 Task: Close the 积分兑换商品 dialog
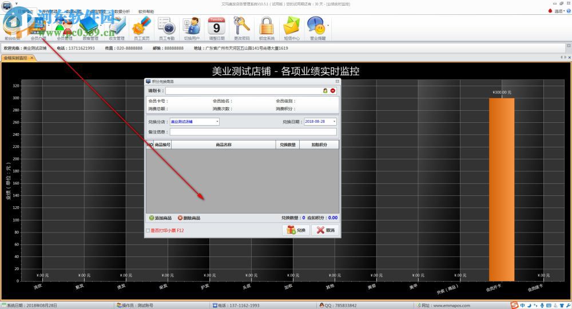(337, 82)
